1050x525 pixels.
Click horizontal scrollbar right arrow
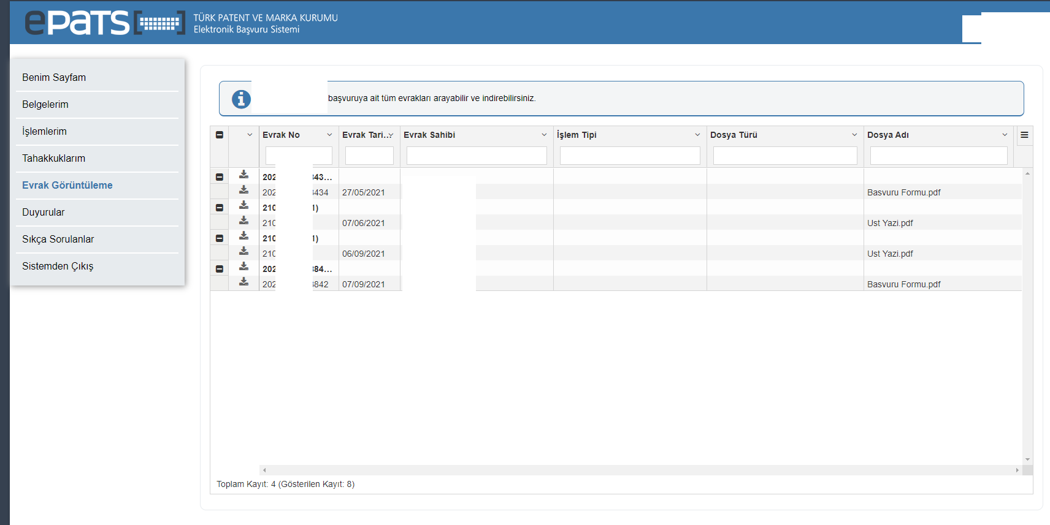1017,470
